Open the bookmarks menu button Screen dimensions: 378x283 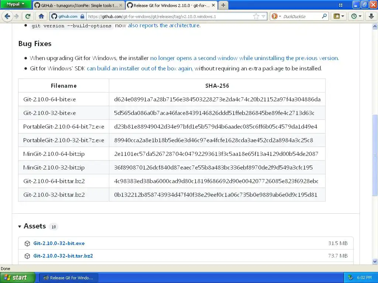[x=339, y=16]
